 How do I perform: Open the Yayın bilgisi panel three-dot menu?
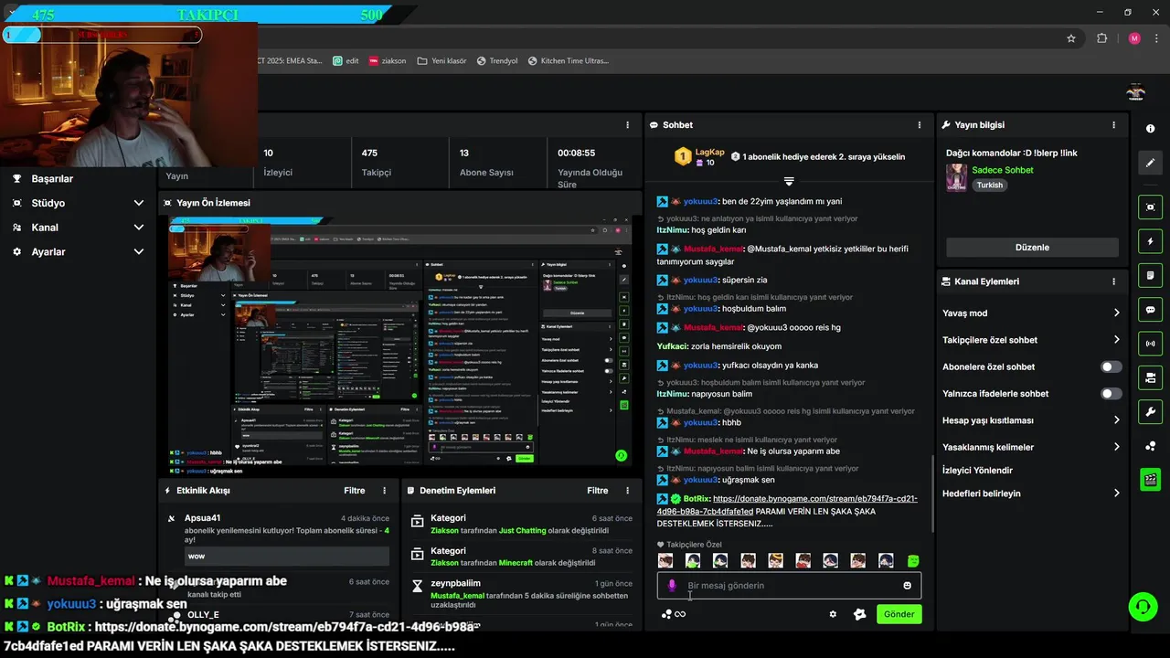[x=1113, y=124]
